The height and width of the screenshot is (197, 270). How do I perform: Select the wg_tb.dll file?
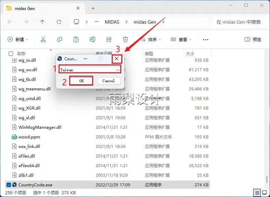tap(27, 79)
